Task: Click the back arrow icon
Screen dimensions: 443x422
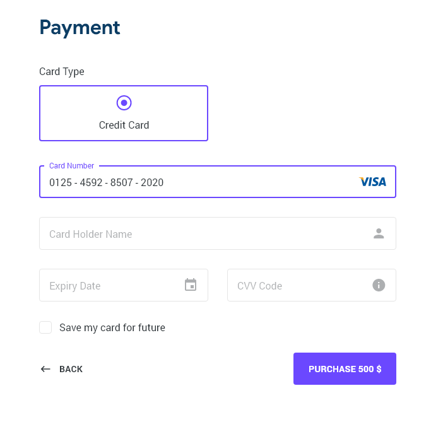Action: point(45,369)
